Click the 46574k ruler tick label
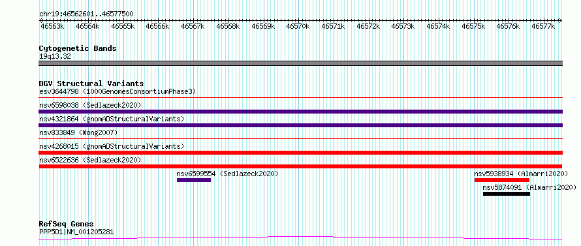Viewport: 581px width, 246px height. pos(438,26)
